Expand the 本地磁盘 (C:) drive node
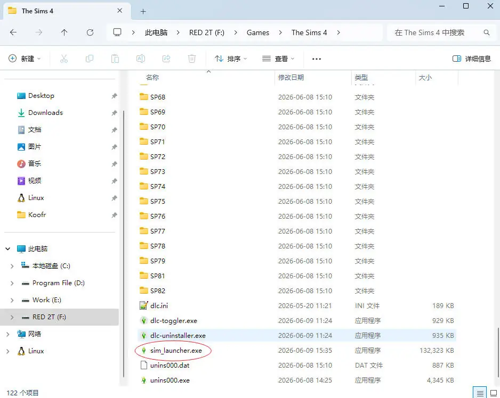 pos(12,266)
